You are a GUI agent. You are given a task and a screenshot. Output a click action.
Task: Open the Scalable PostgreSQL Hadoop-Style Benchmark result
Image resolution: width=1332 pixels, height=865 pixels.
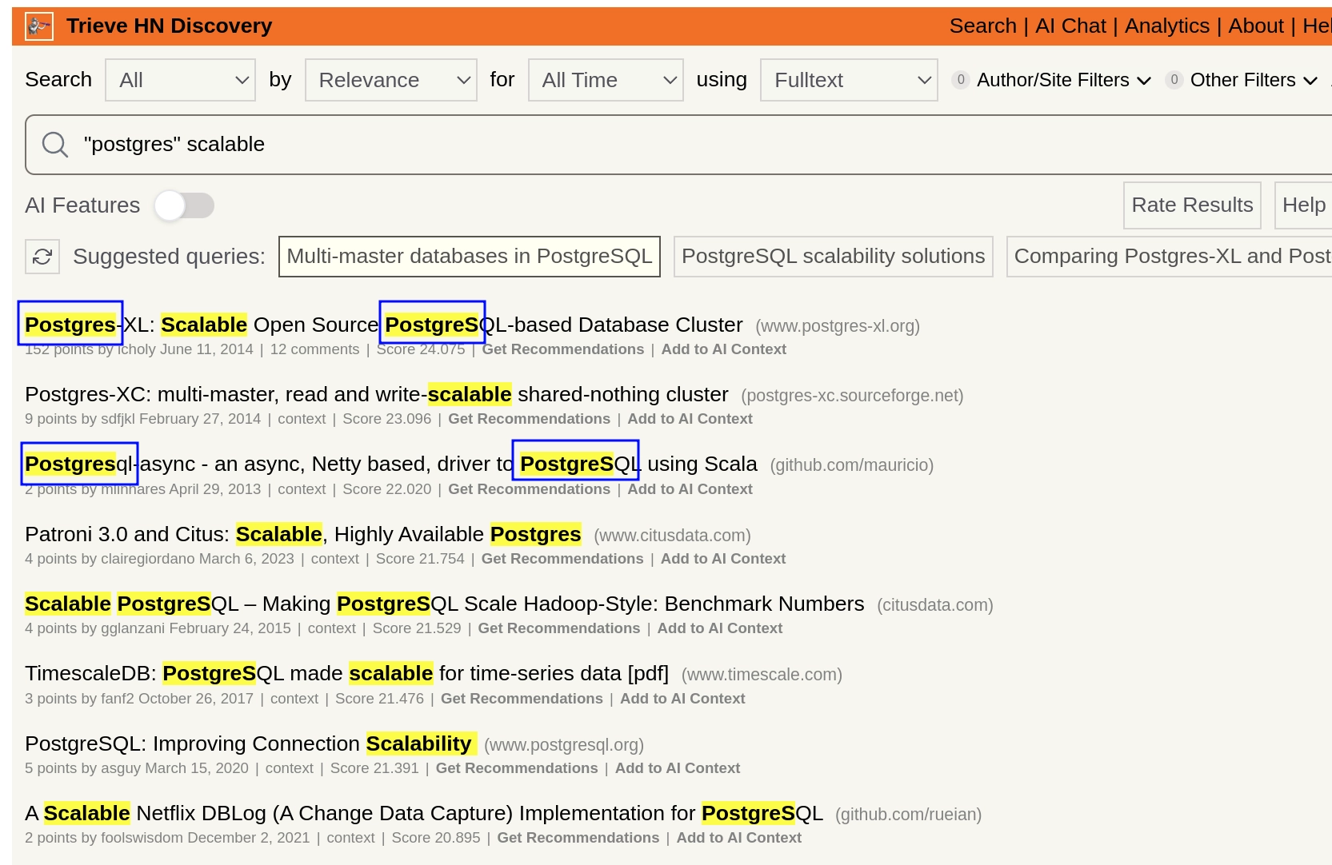(x=445, y=604)
